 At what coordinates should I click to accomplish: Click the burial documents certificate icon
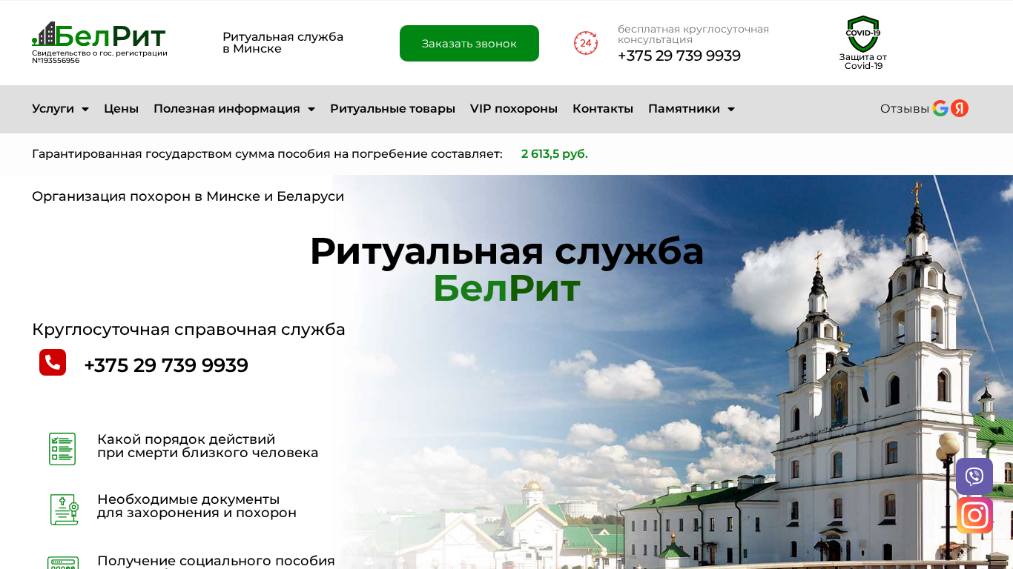click(64, 510)
